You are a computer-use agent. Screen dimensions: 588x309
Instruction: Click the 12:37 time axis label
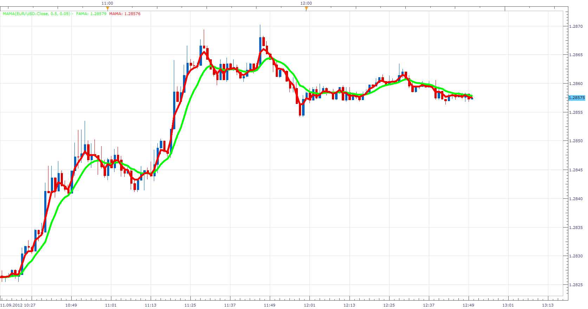coord(429,305)
